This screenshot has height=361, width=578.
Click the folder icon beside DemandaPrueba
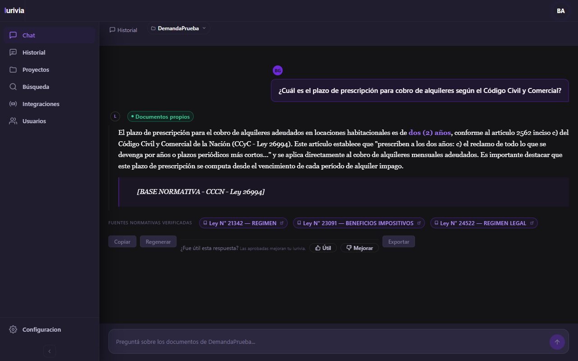[x=154, y=28]
